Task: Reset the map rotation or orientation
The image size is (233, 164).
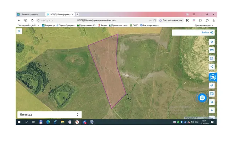Action: click(212, 102)
